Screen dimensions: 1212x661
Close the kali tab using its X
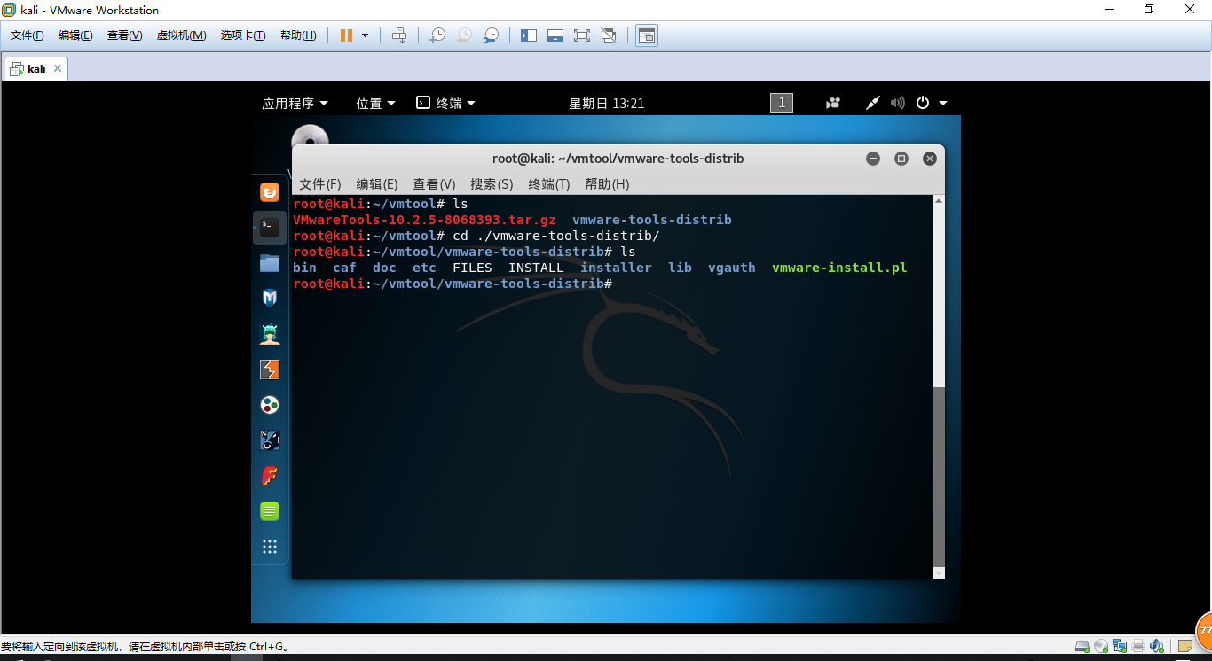pos(58,68)
